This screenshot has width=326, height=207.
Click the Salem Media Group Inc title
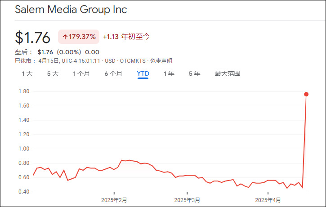pyautogui.click(x=71, y=10)
